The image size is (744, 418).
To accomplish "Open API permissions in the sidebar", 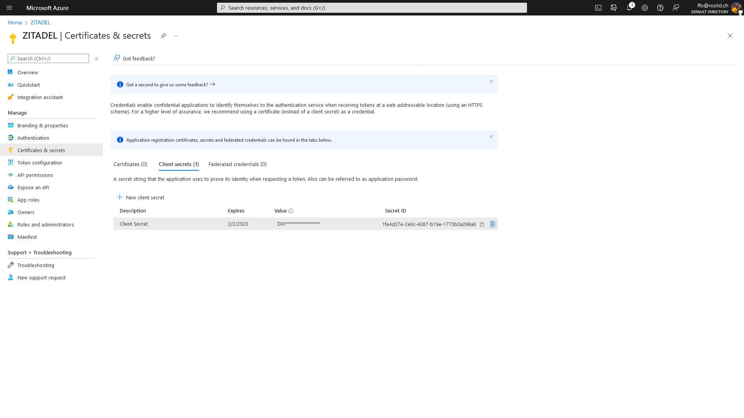I will [x=35, y=175].
